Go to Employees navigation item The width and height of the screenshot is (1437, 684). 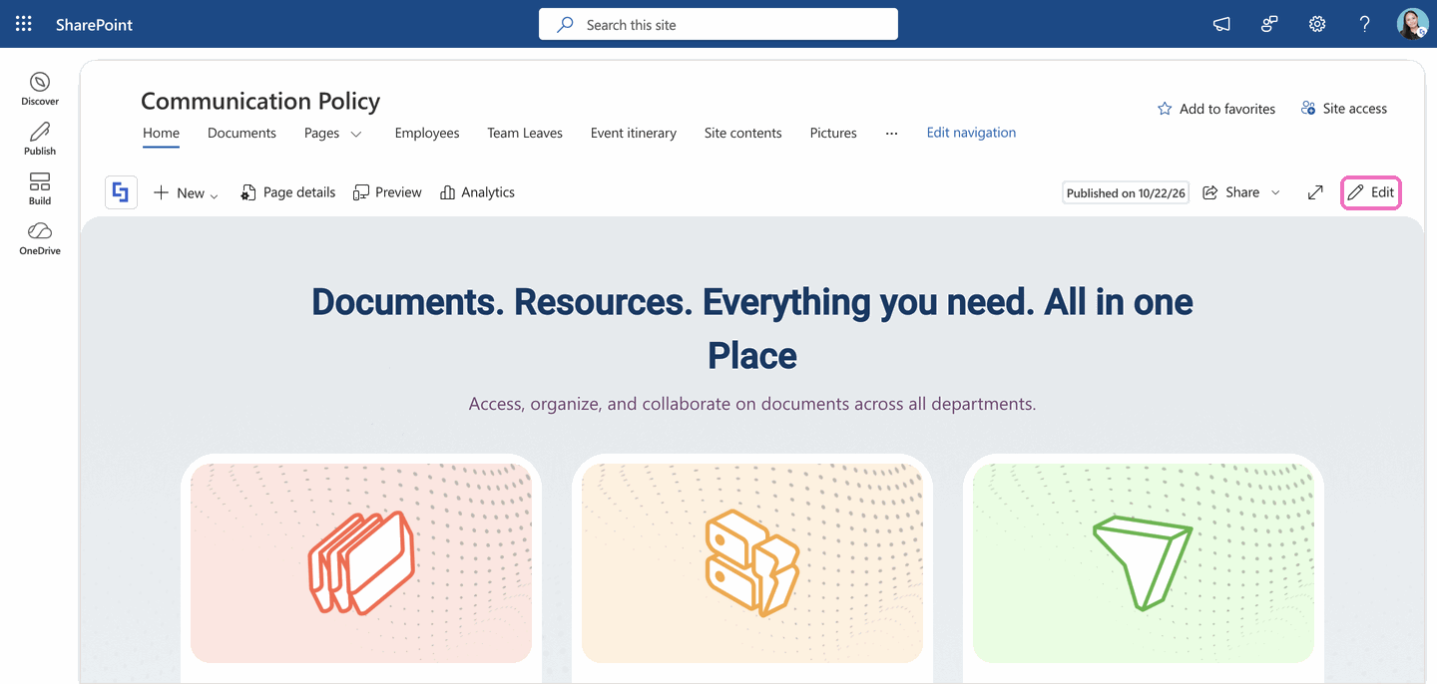coord(427,133)
